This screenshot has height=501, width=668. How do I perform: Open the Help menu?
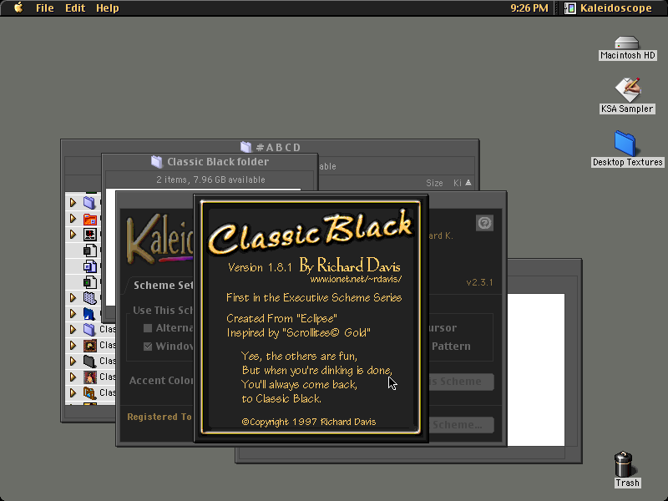point(108,8)
